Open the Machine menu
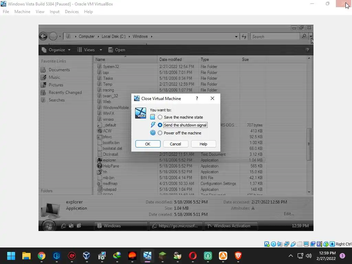Viewport: 352px width, 264px height. click(x=22, y=12)
